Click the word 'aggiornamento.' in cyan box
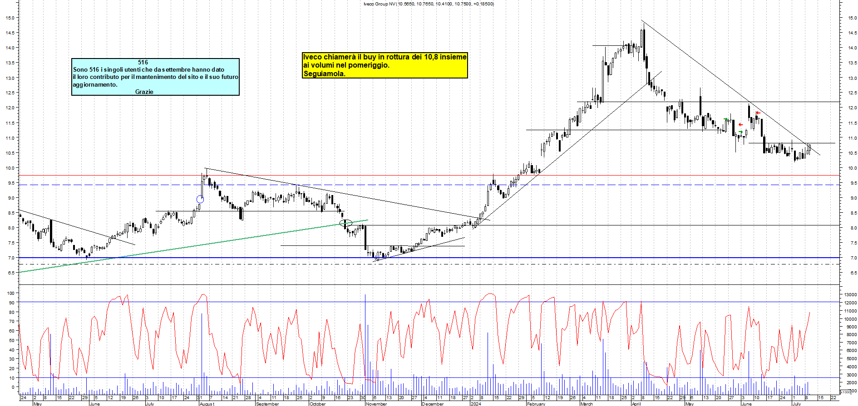The image size is (858, 406). [x=95, y=84]
